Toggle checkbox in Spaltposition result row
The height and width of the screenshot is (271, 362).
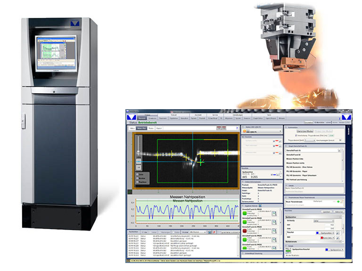(x=271, y=175)
